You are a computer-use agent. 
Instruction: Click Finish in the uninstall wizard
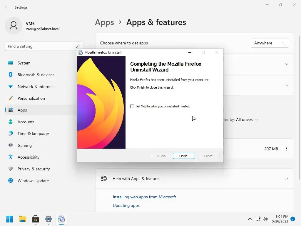[x=183, y=156]
